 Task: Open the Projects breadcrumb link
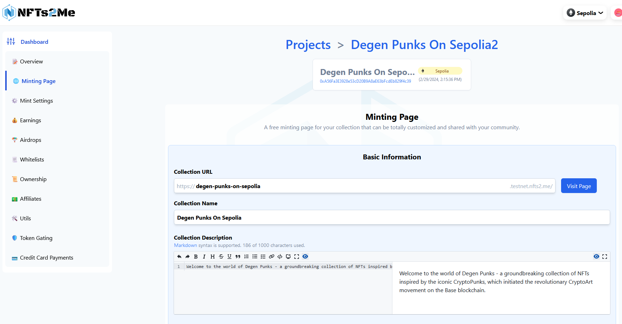click(308, 45)
